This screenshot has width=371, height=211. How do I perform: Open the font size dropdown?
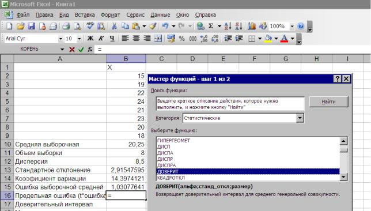[x=79, y=39]
